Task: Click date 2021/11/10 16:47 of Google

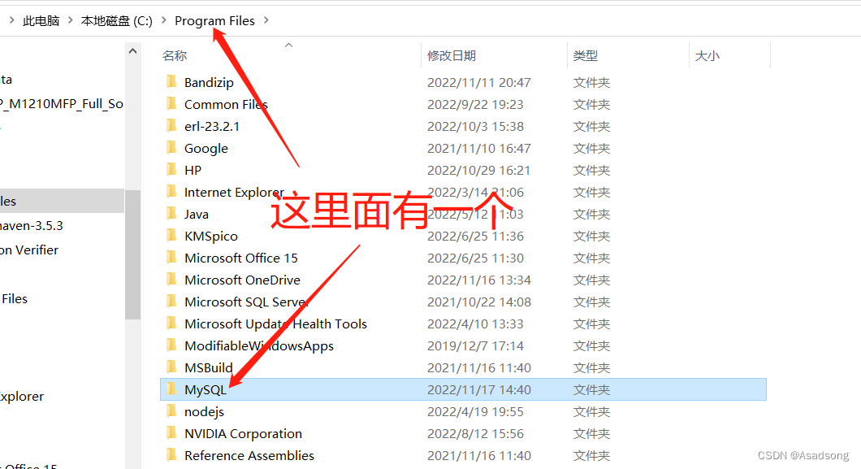Action: [478, 148]
